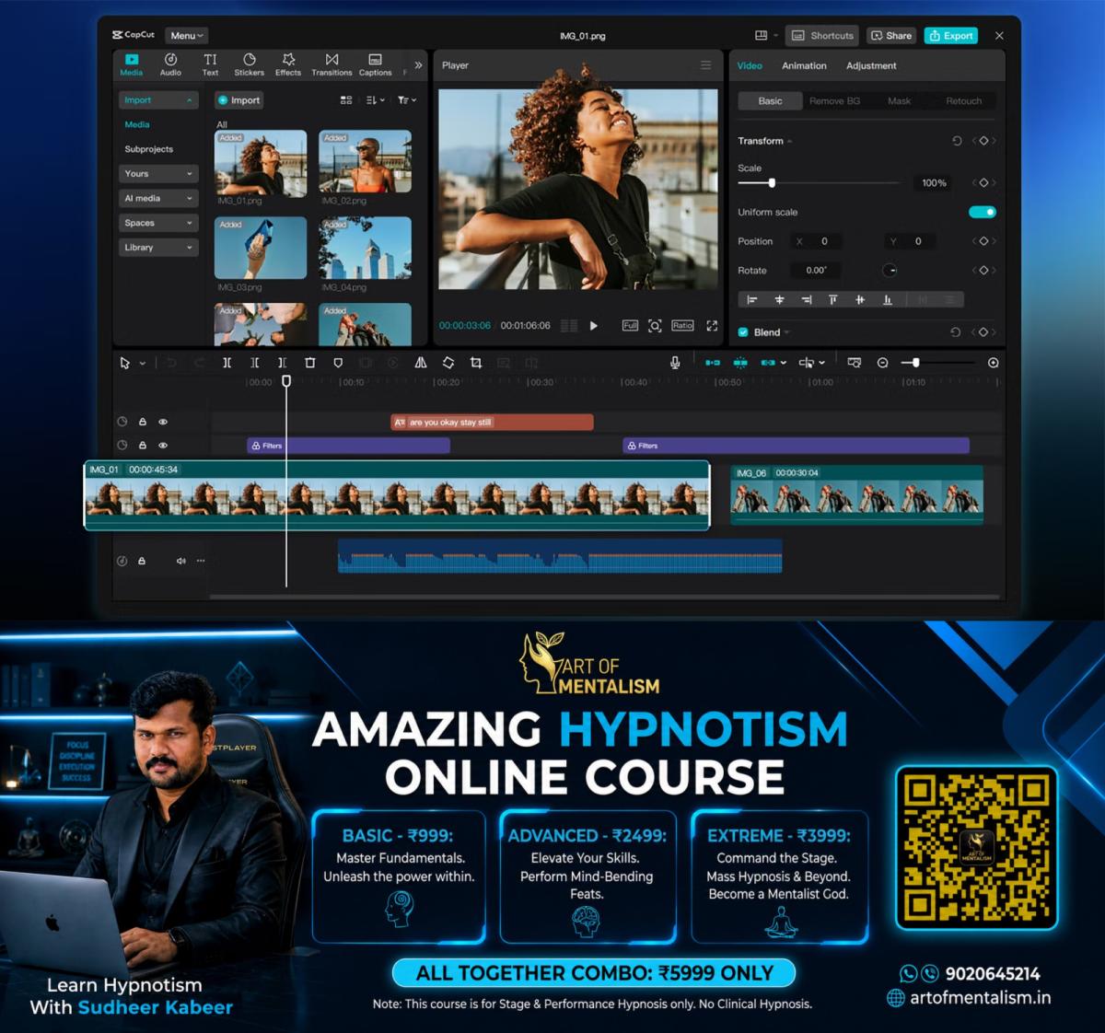This screenshot has width=1105, height=1033.
Task: Add keyframe for Scale diamond icon
Action: [x=983, y=183]
